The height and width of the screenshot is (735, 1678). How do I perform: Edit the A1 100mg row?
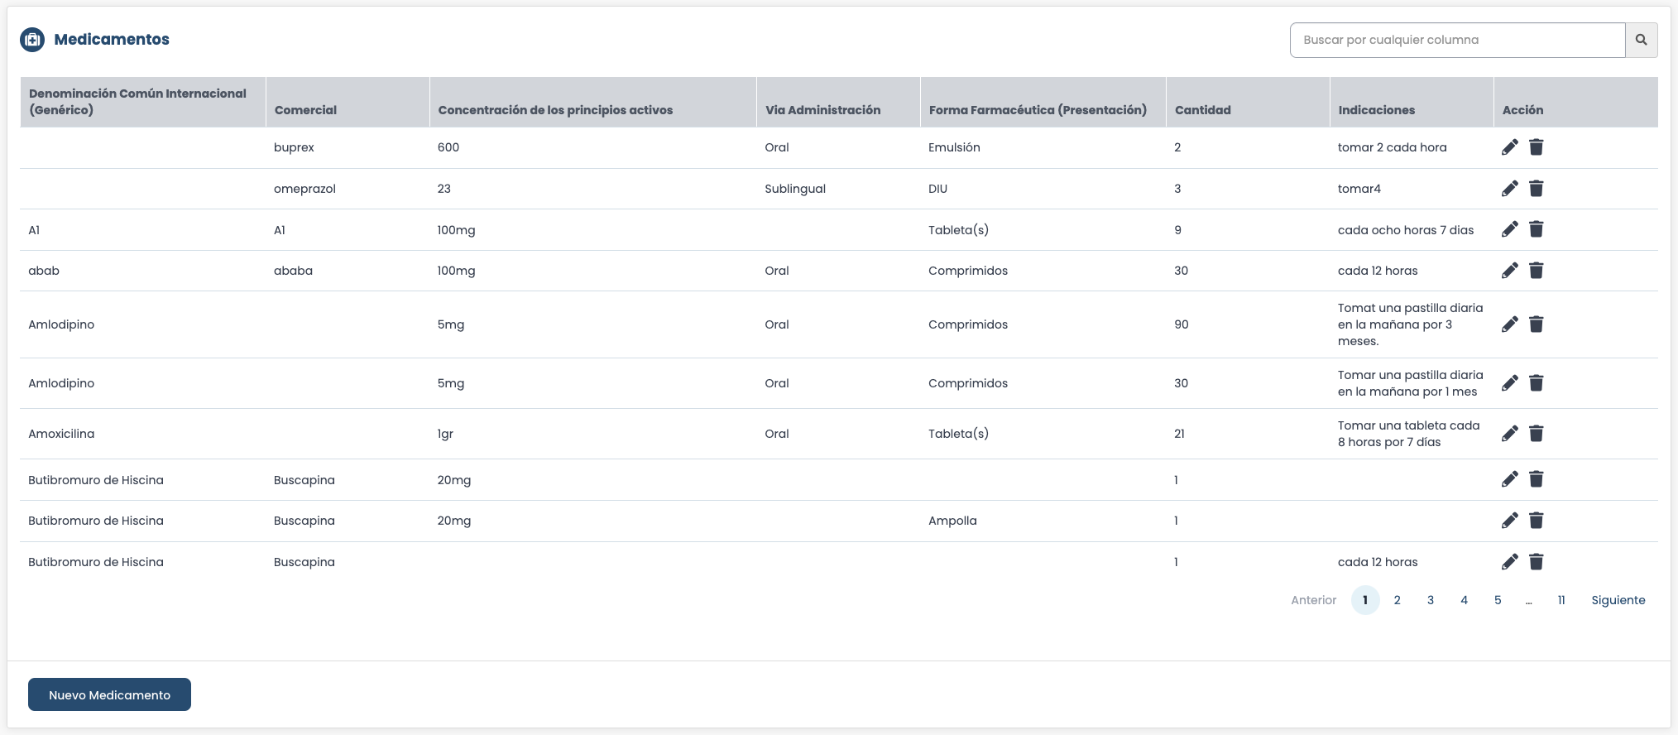point(1510,229)
